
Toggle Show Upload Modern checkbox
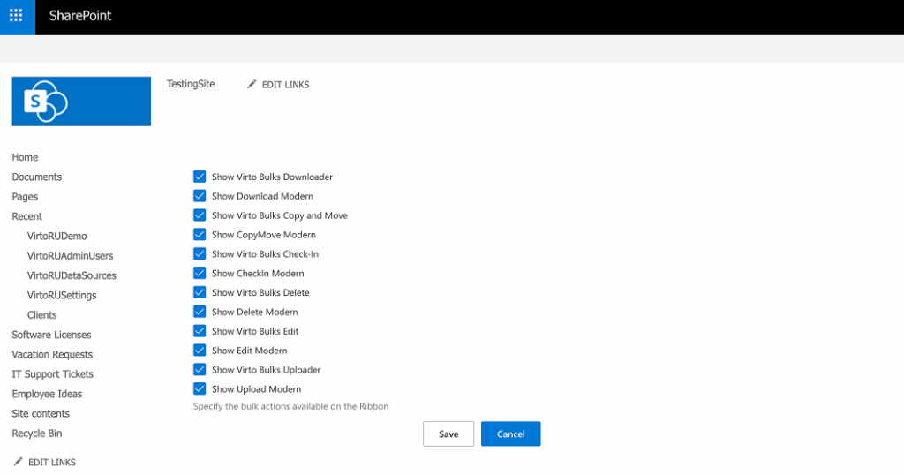(x=200, y=389)
